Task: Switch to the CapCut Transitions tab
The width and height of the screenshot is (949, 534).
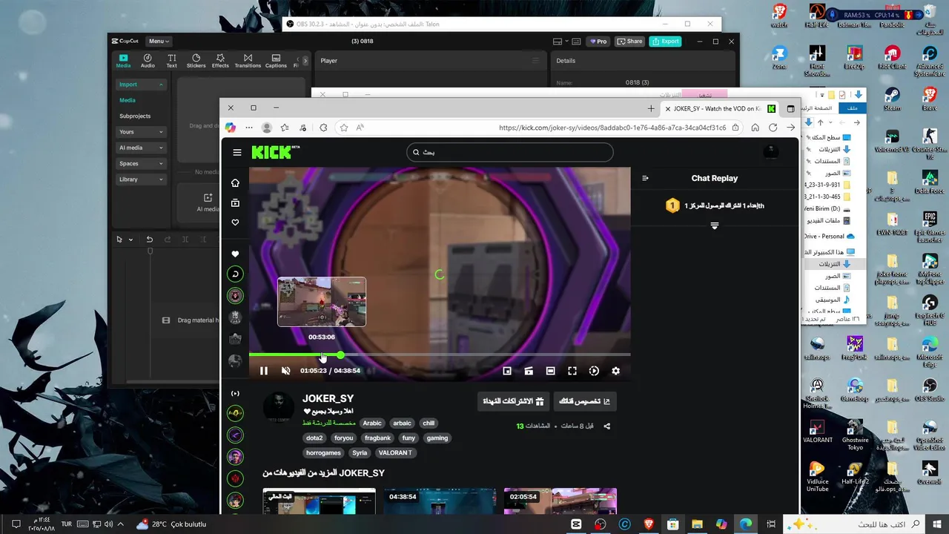Action: (248, 61)
